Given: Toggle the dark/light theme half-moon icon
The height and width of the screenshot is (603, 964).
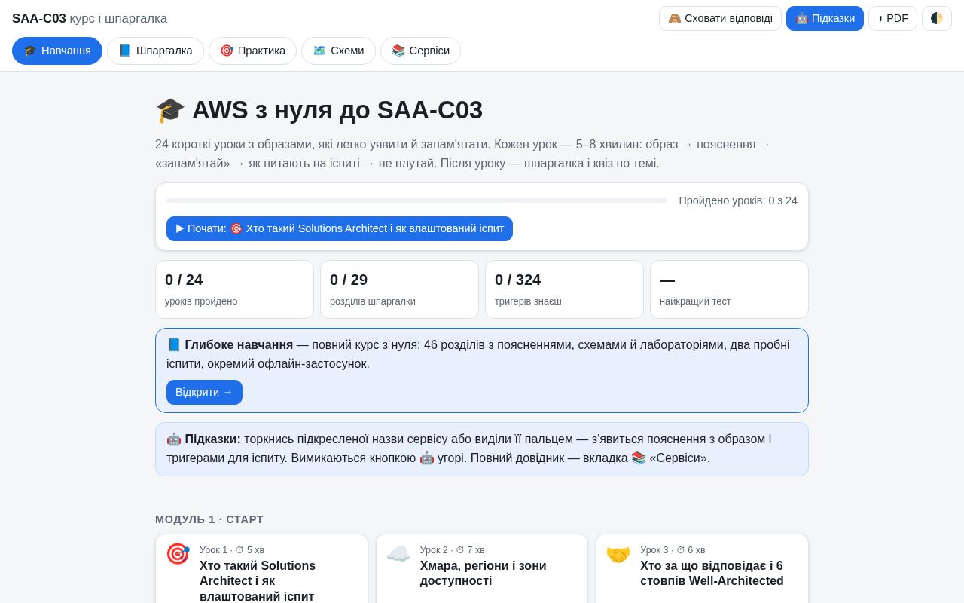Looking at the screenshot, I should click(x=937, y=18).
